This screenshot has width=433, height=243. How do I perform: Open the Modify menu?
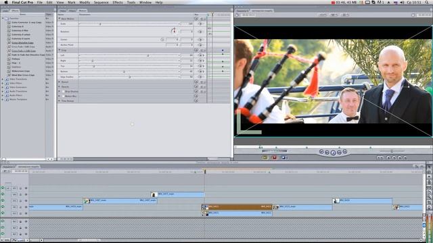tap(85, 3)
